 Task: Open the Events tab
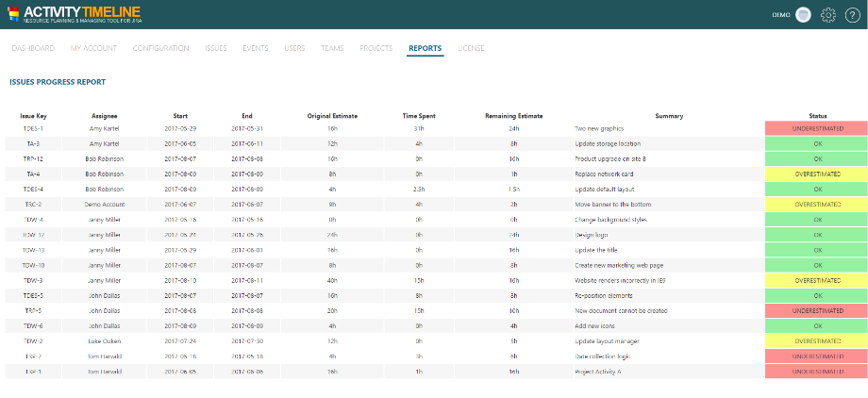(x=255, y=48)
